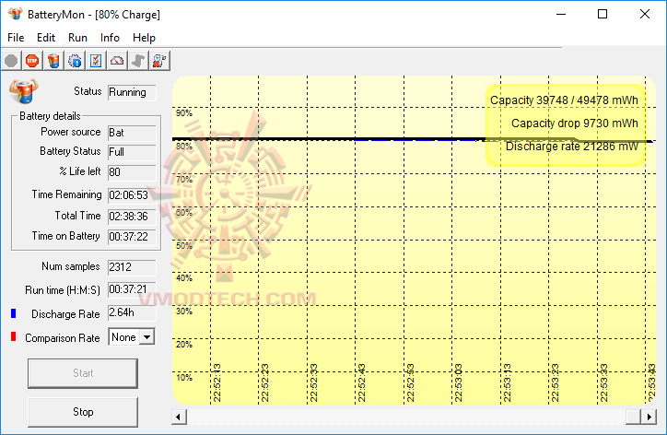
Task: Click the % Life left field
Action: click(132, 172)
